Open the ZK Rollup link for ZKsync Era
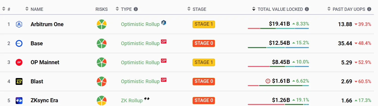This screenshot has height=106, width=378. (132, 100)
